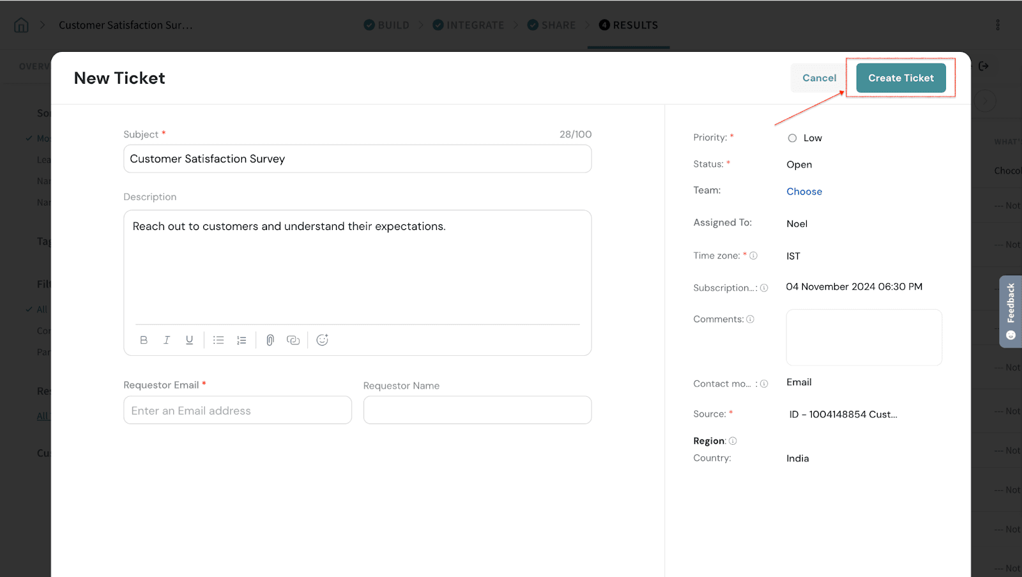Change the Assigned To value Noel
Image resolution: width=1022 pixels, height=577 pixels.
coord(797,224)
